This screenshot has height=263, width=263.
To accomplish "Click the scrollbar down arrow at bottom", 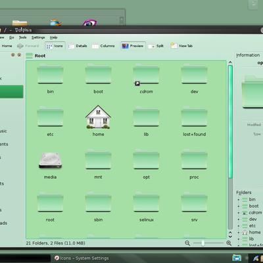I will click(230, 237).
